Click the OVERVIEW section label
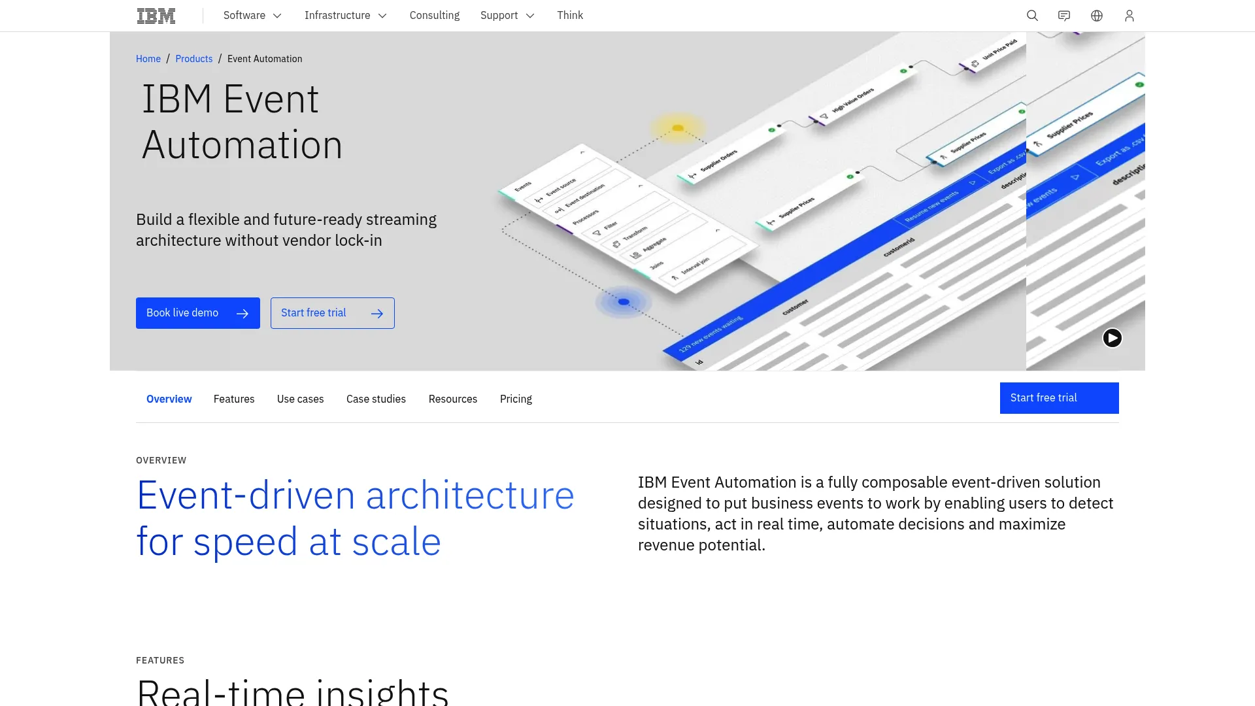Screen dimensions: 1255x706 [161, 460]
